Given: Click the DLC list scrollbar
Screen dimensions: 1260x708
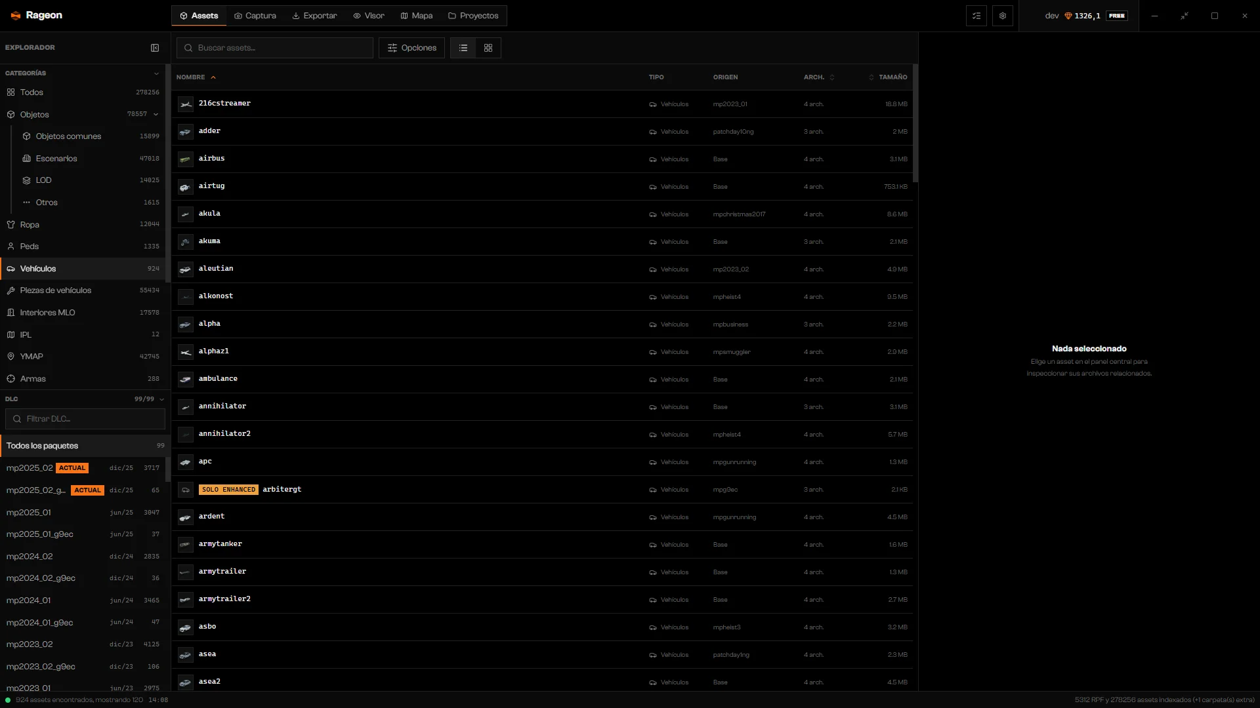Looking at the screenshot, I should point(168,469).
